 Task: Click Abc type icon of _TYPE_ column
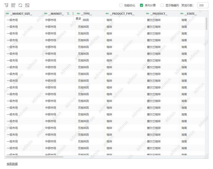tap(78, 13)
